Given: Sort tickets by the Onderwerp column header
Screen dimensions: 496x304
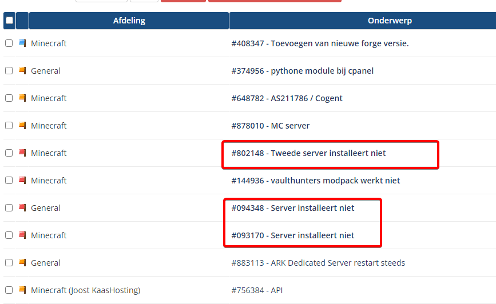Looking at the screenshot, I should (390, 21).
